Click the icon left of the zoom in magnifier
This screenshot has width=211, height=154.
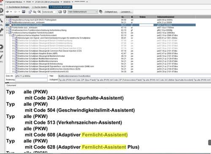point(30,12)
